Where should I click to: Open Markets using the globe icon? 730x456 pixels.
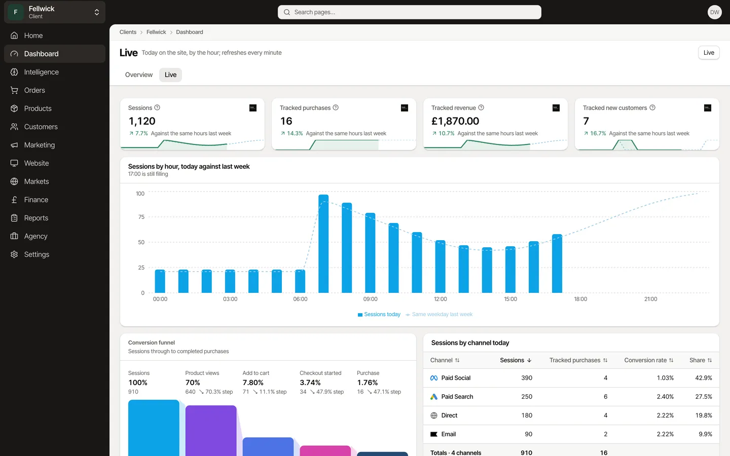click(x=14, y=181)
